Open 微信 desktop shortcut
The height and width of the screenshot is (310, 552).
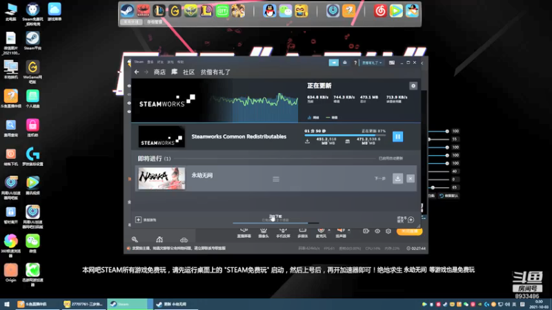32,244
